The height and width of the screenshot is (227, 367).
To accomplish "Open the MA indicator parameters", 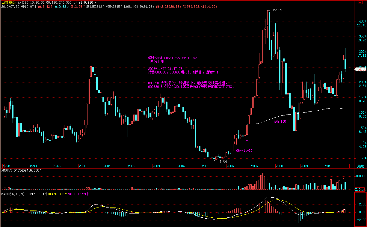I will [46, 2].
